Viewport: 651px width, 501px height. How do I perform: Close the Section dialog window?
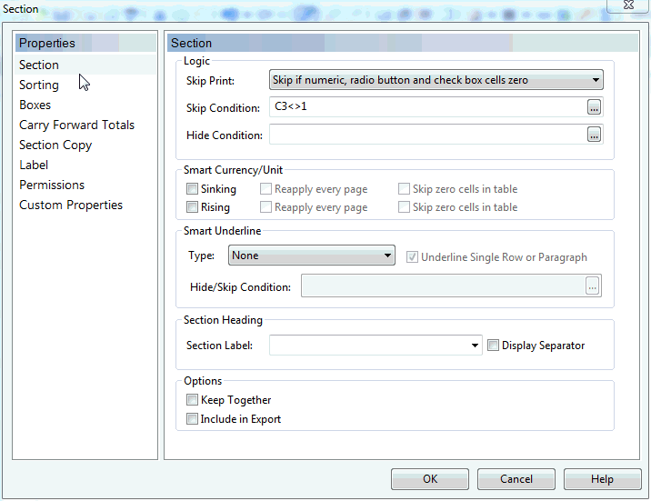pos(626,6)
